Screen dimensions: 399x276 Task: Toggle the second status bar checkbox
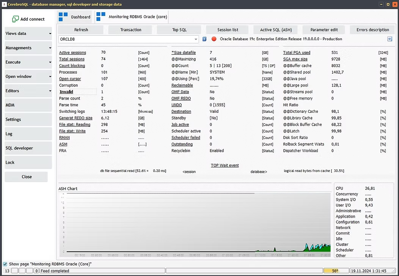point(22,270)
